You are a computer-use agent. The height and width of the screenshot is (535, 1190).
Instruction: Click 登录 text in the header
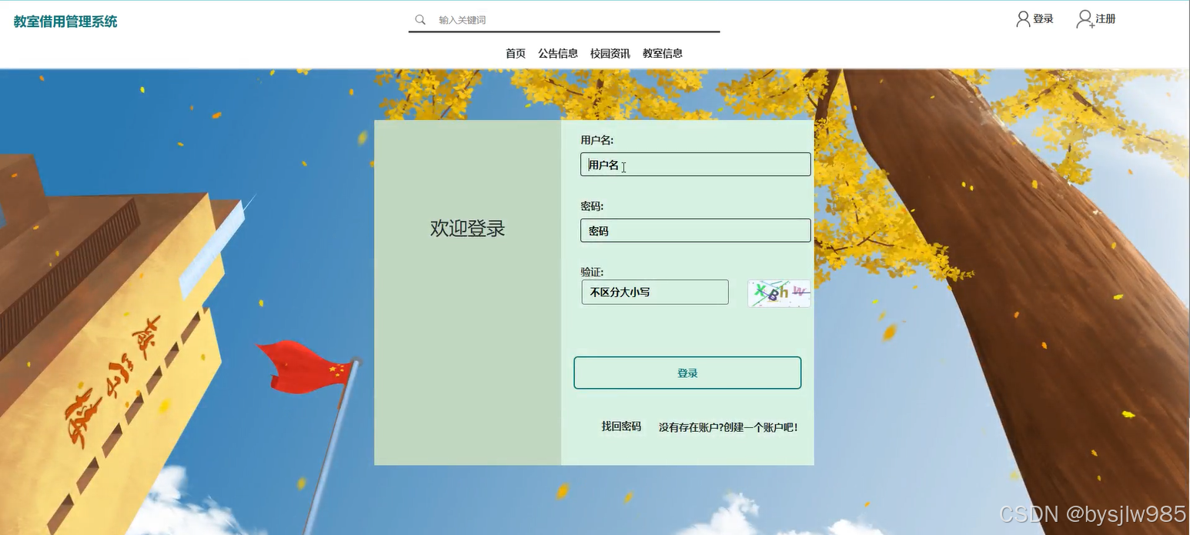click(x=1044, y=19)
